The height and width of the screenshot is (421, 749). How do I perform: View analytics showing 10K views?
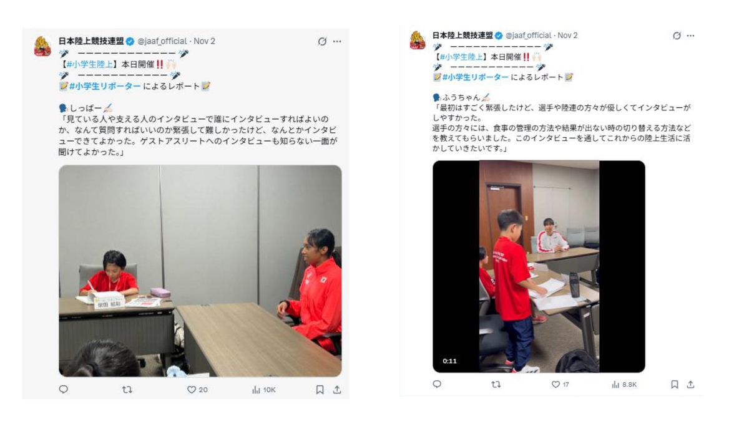pyautogui.click(x=263, y=389)
